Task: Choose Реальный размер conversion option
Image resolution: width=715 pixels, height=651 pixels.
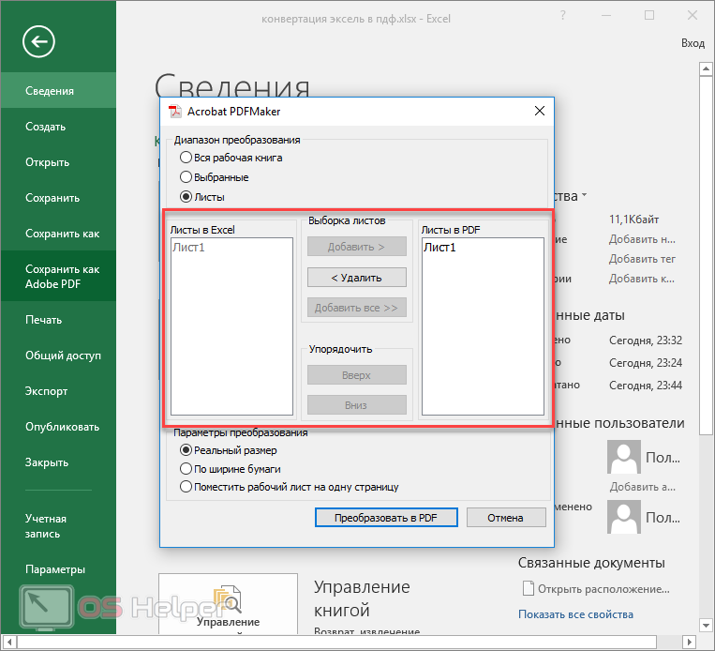Action: click(x=229, y=450)
